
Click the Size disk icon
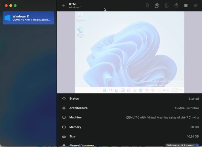point(64,136)
